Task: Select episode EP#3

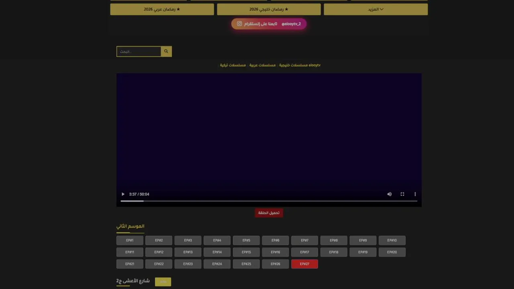Action: (x=188, y=240)
